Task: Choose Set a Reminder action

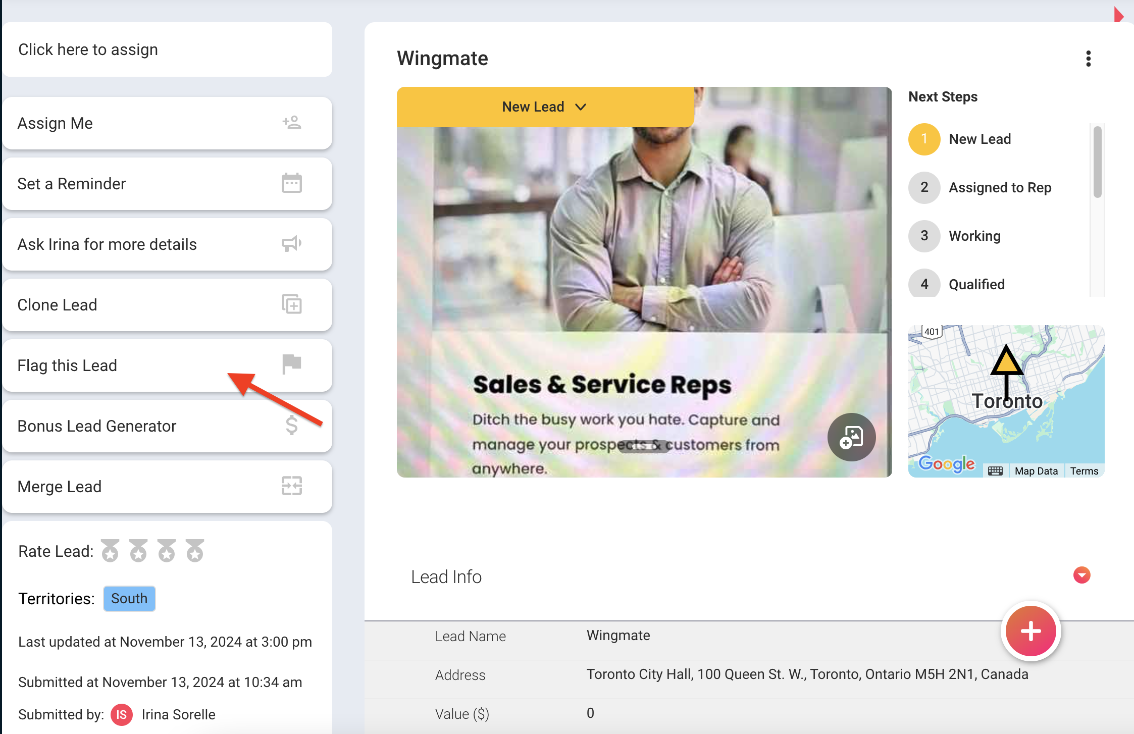Action: pos(167,184)
